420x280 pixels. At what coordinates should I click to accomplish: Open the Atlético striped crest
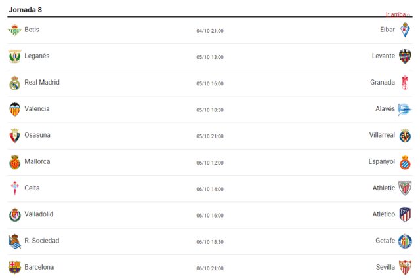point(405,214)
